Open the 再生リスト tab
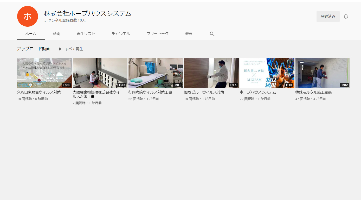Screen dimensions: 361x200 pyautogui.click(x=86, y=34)
